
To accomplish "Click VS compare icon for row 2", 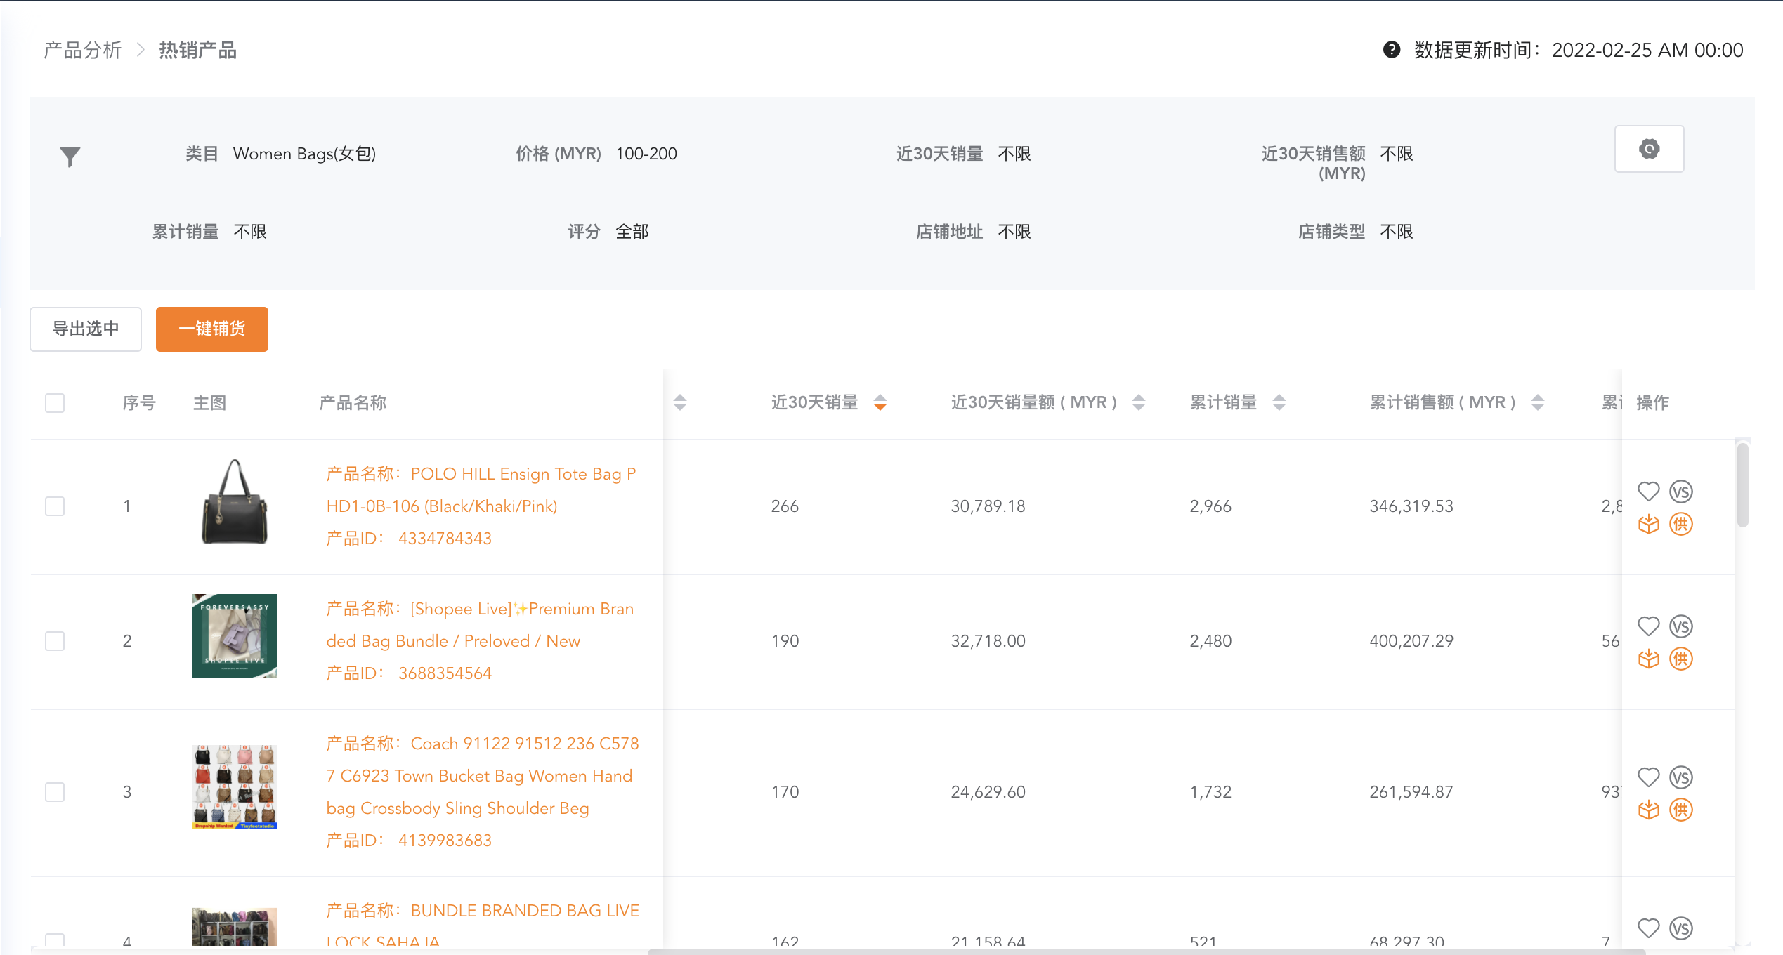I will click(1681, 626).
